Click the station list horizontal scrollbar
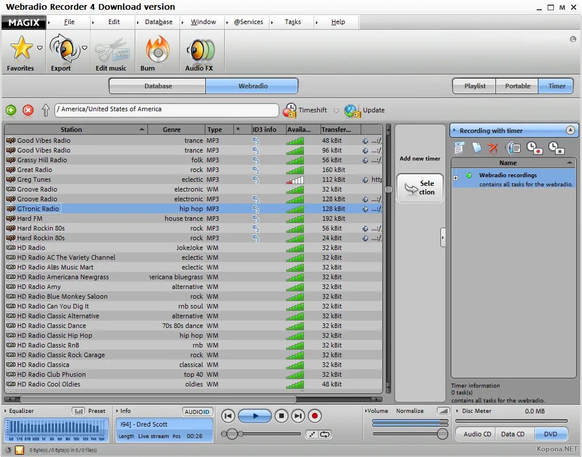The width and height of the screenshot is (582, 457). (x=193, y=400)
